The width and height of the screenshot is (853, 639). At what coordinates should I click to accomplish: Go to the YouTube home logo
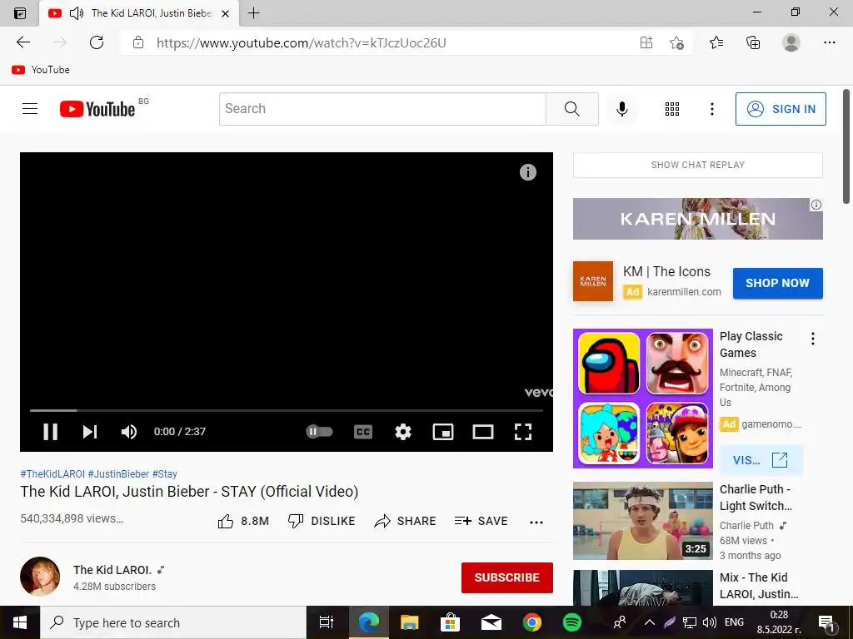pyautogui.click(x=97, y=109)
